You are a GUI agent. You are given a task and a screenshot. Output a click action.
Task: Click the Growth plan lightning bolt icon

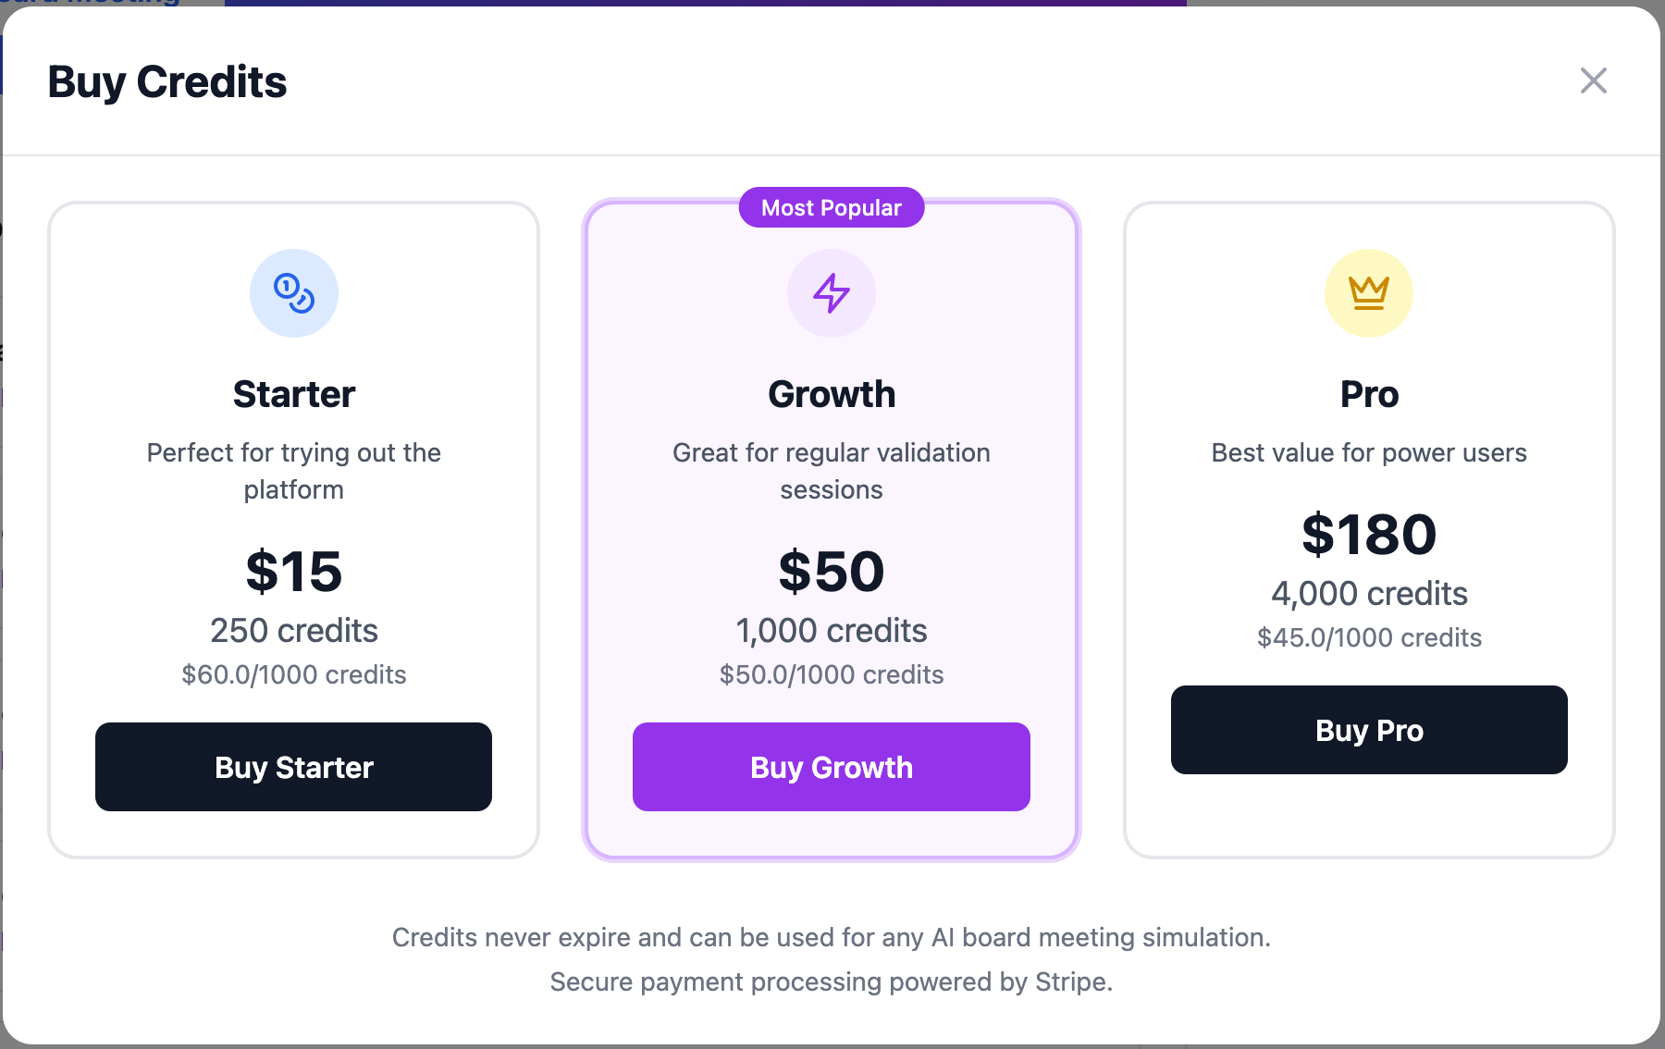[832, 293]
